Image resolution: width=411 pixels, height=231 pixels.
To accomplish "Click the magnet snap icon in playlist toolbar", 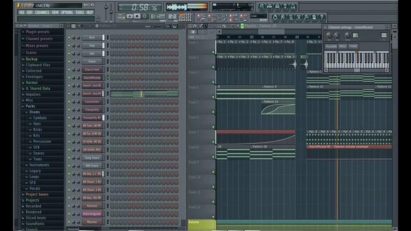I will click(195, 26).
